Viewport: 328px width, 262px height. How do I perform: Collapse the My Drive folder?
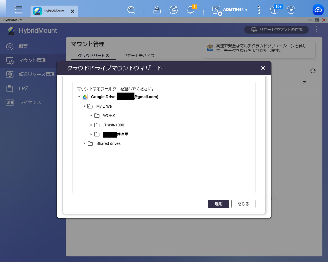pyautogui.click(x=85, y=106)
